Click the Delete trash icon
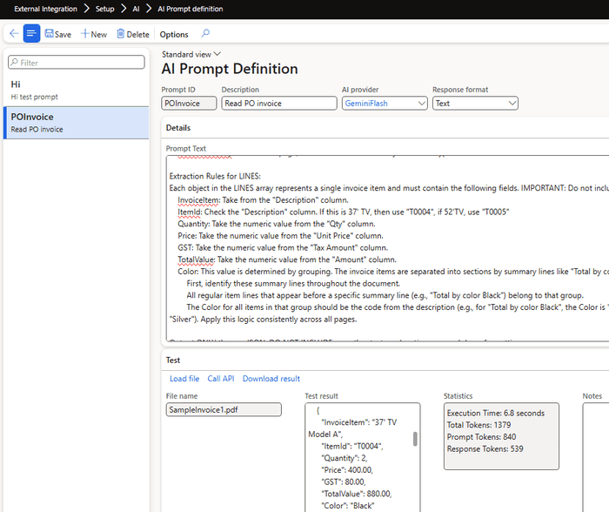 pos(120,34)
